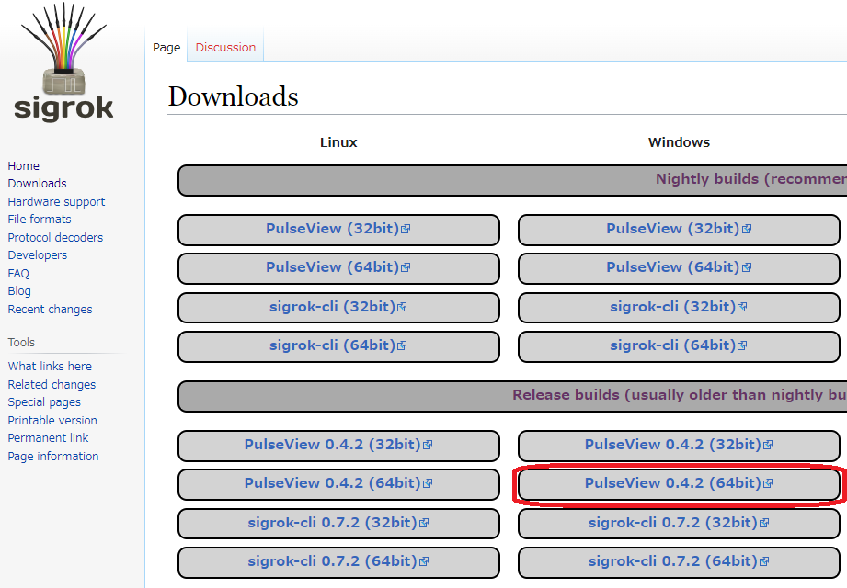Click the Windows column heading
This screenshot has width=847, height=588.
679,142
